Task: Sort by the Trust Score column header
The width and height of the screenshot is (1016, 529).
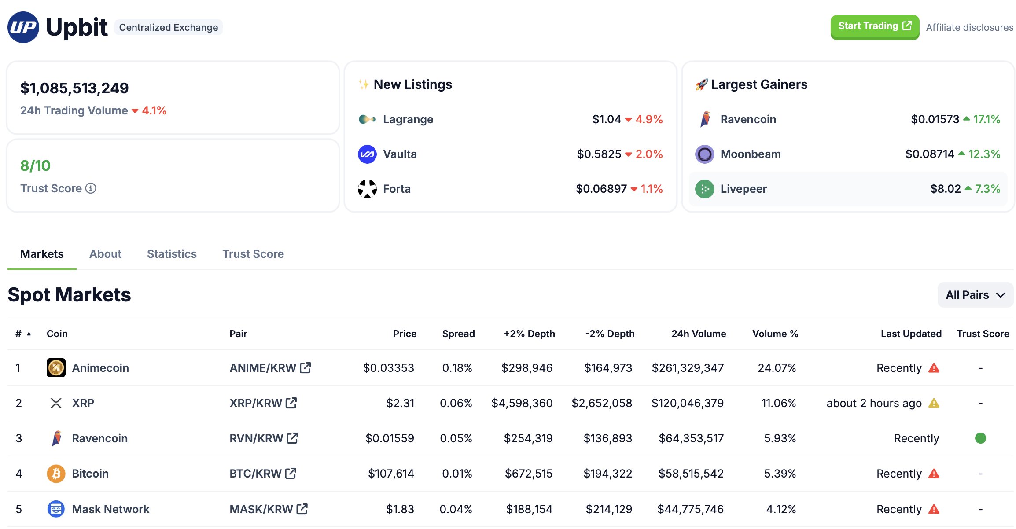Action: click(983, 334)
